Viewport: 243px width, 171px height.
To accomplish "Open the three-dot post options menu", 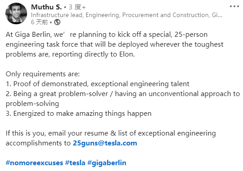I will coord(234,6).
